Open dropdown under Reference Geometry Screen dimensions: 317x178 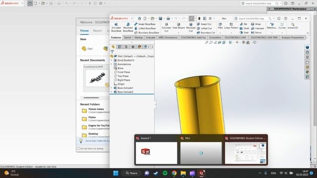pyautogui.click(x=272, y=33)
